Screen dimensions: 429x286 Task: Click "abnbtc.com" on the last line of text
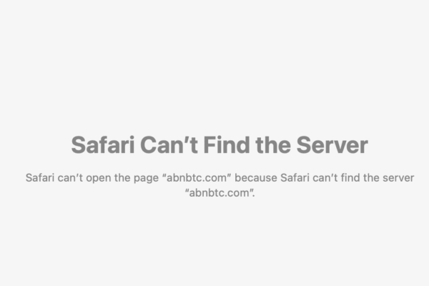(220, 193)
